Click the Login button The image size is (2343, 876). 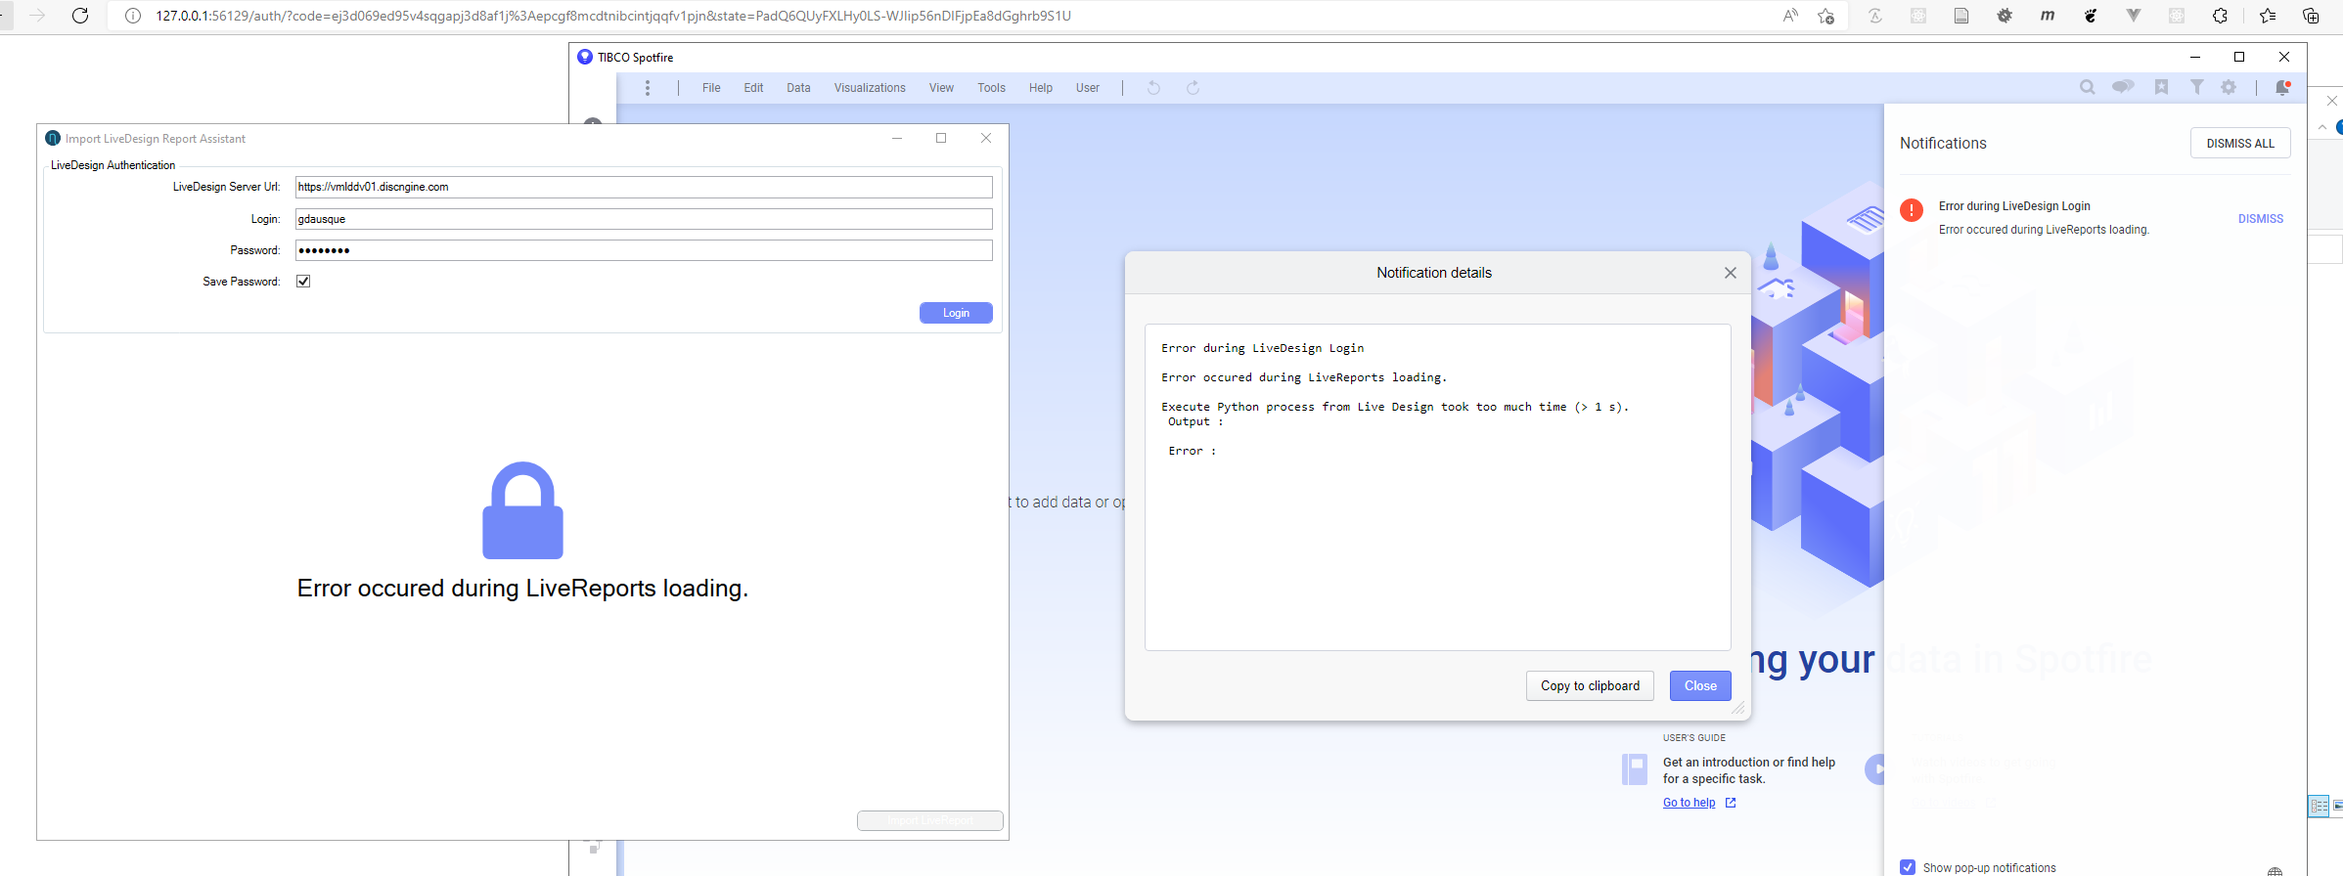956,313
